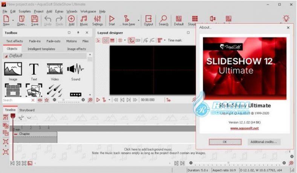Open the File menu

pyautogui.click(x=5, y=11)
